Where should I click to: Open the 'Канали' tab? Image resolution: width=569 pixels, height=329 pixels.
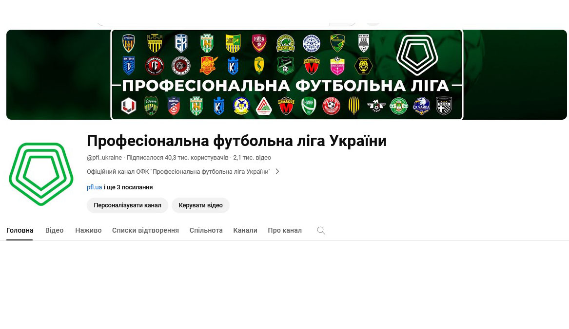[x=245, y=231]
